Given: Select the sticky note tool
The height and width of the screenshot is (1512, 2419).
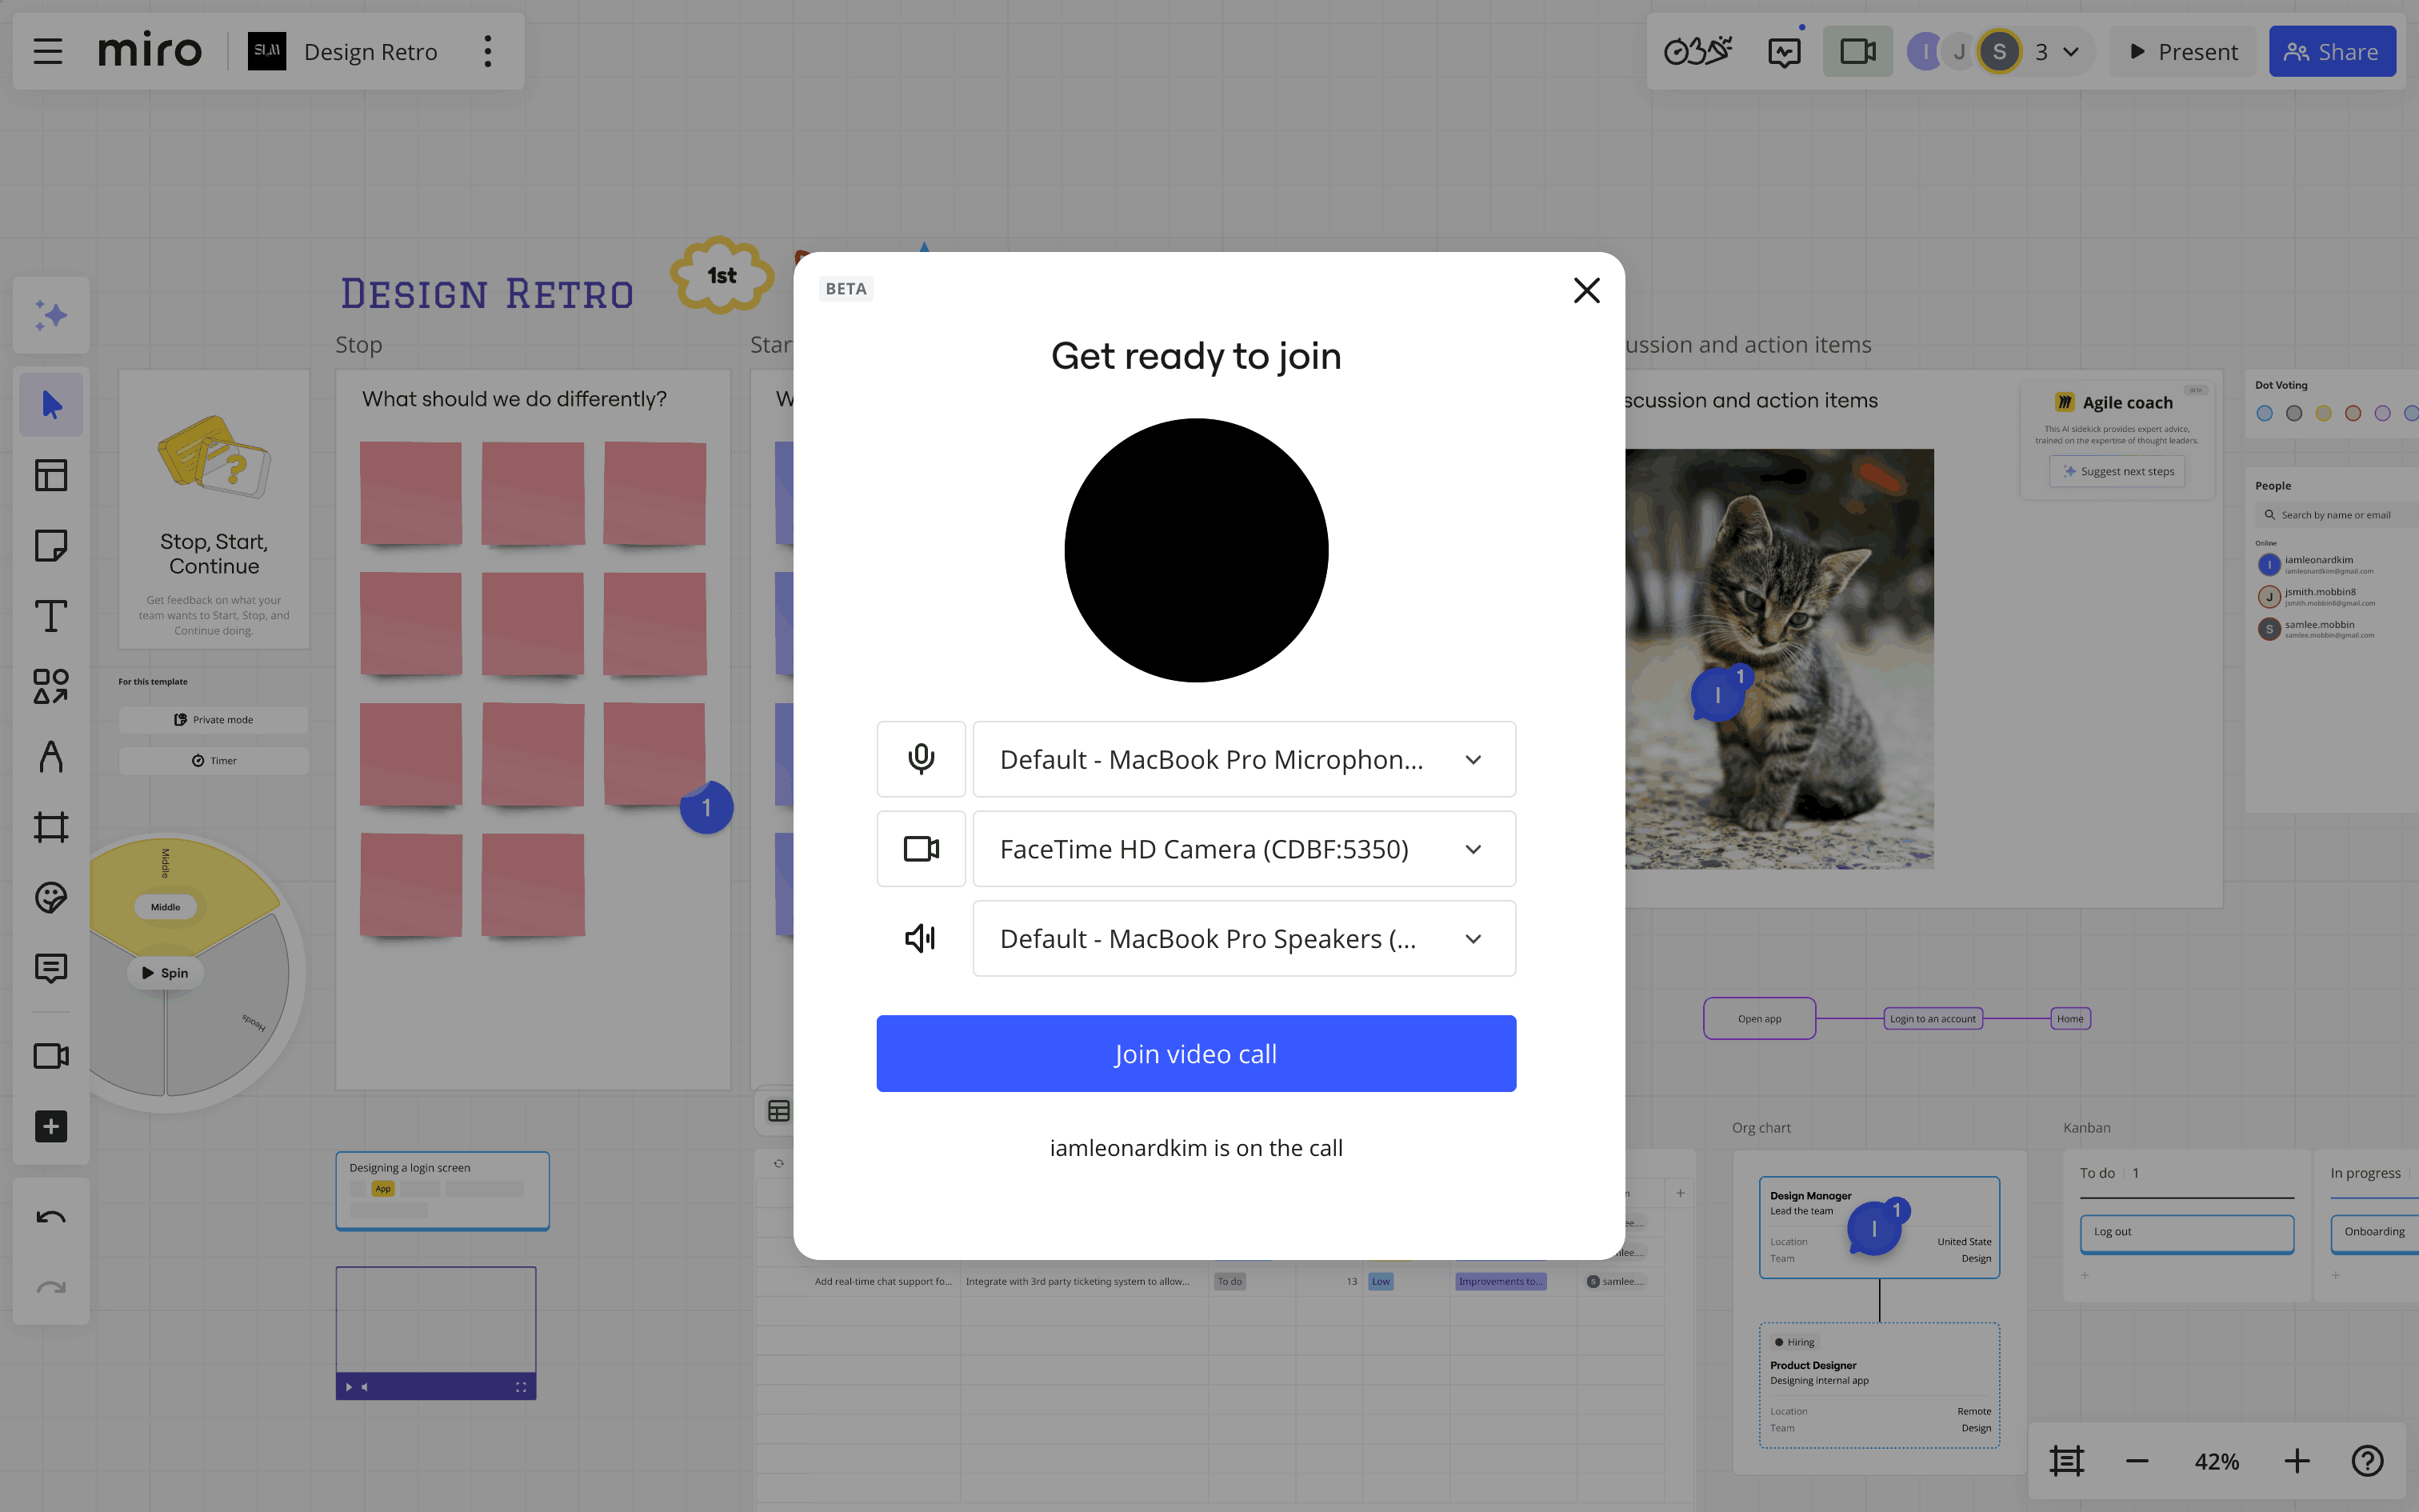Looking at the screenshot, I should click(50, 546).
